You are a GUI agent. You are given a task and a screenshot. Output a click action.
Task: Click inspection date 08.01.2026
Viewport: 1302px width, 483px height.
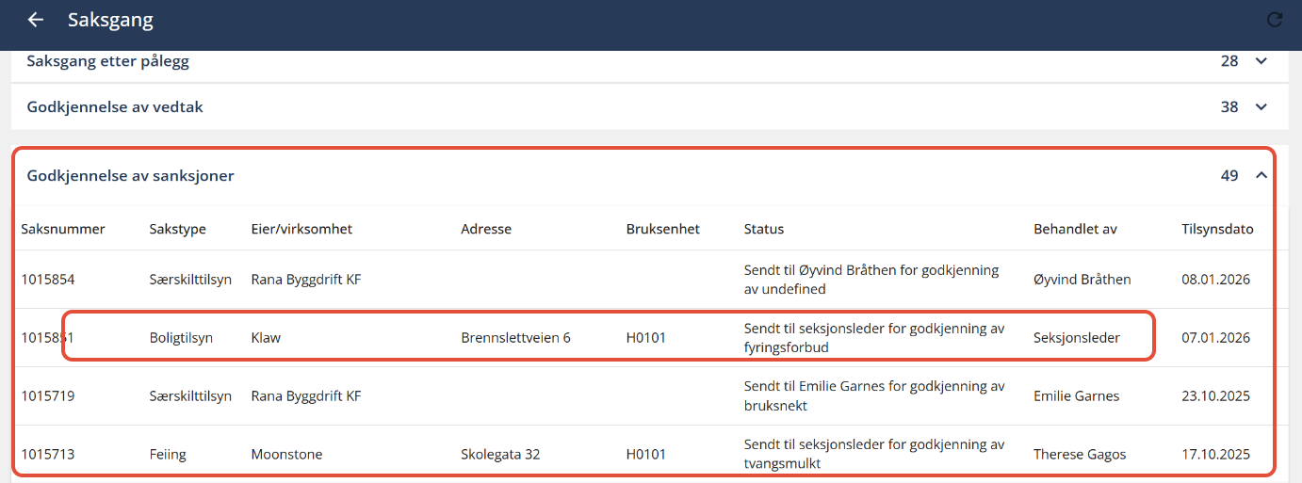click(1215, 280)
